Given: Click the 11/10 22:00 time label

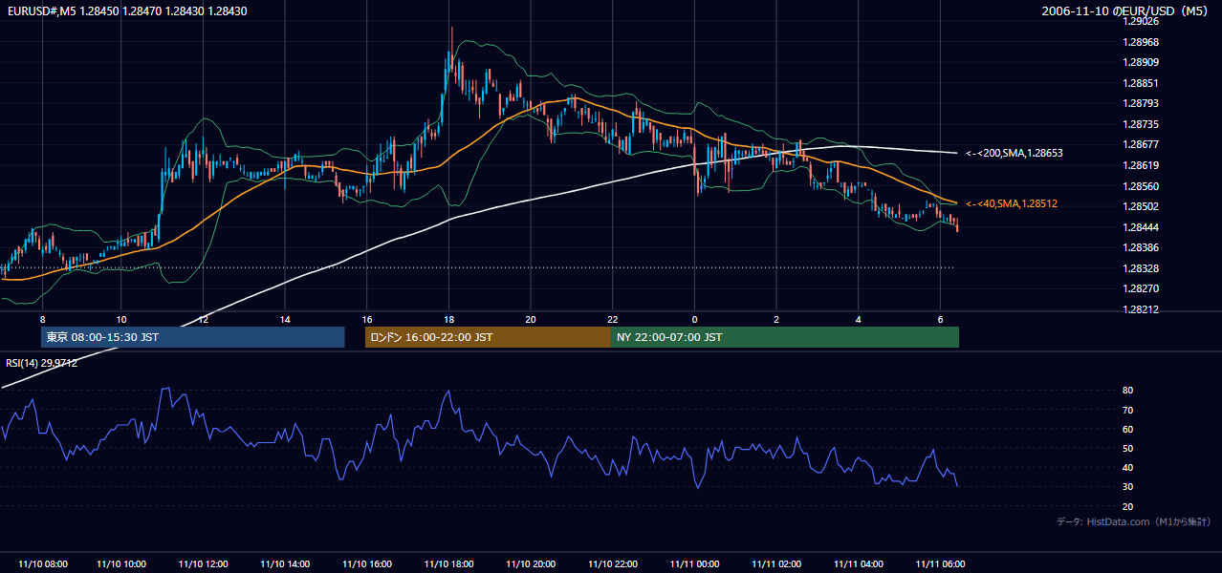Looking at the screenshot, I should [x=613, y=563].
